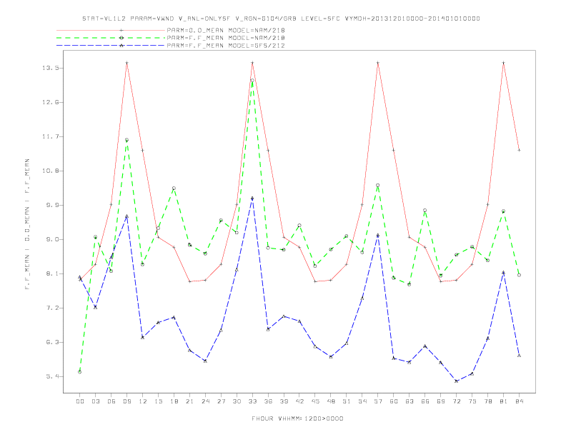Click x-axis tick label 48

pos(331,401)
